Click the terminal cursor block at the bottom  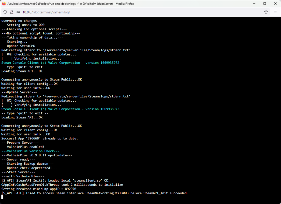[x=2, y=197]
